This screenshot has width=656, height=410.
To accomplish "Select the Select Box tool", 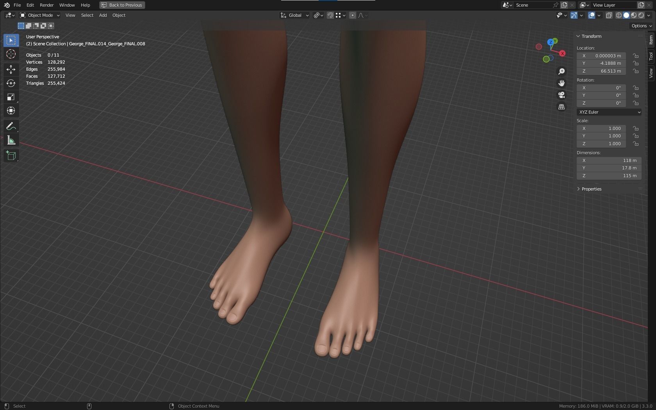I will pos(11,40).
